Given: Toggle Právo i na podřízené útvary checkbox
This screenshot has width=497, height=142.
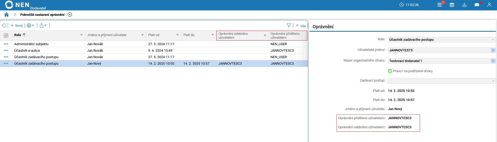Looking at the screenshot, I should (390, 71).
